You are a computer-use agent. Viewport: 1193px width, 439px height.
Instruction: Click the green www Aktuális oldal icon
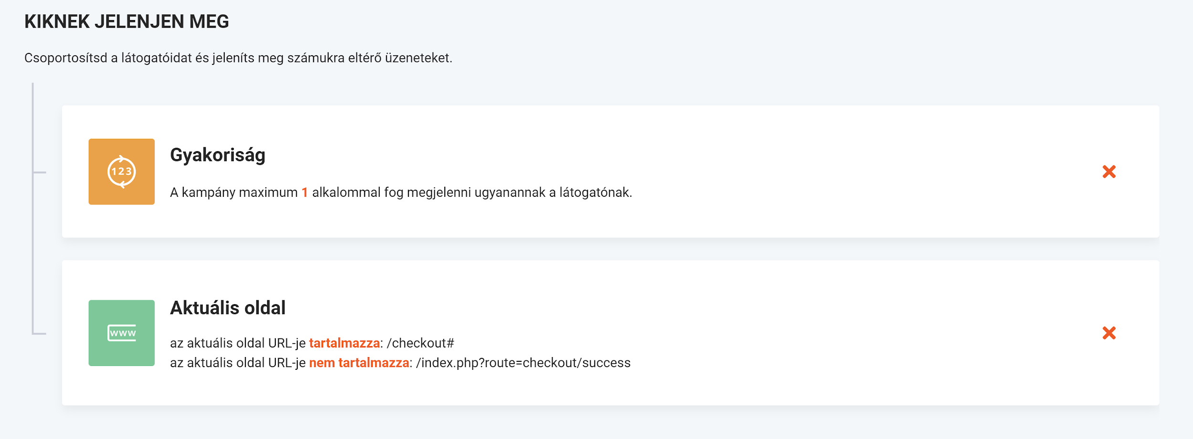coord(121,333)
